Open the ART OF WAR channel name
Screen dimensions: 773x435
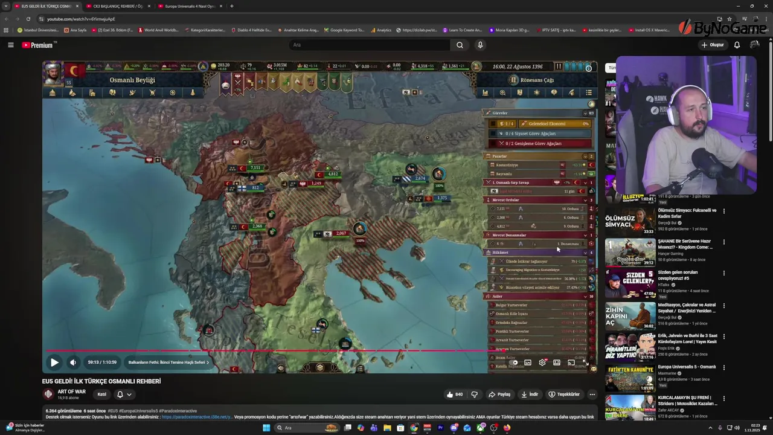[71, 391]
